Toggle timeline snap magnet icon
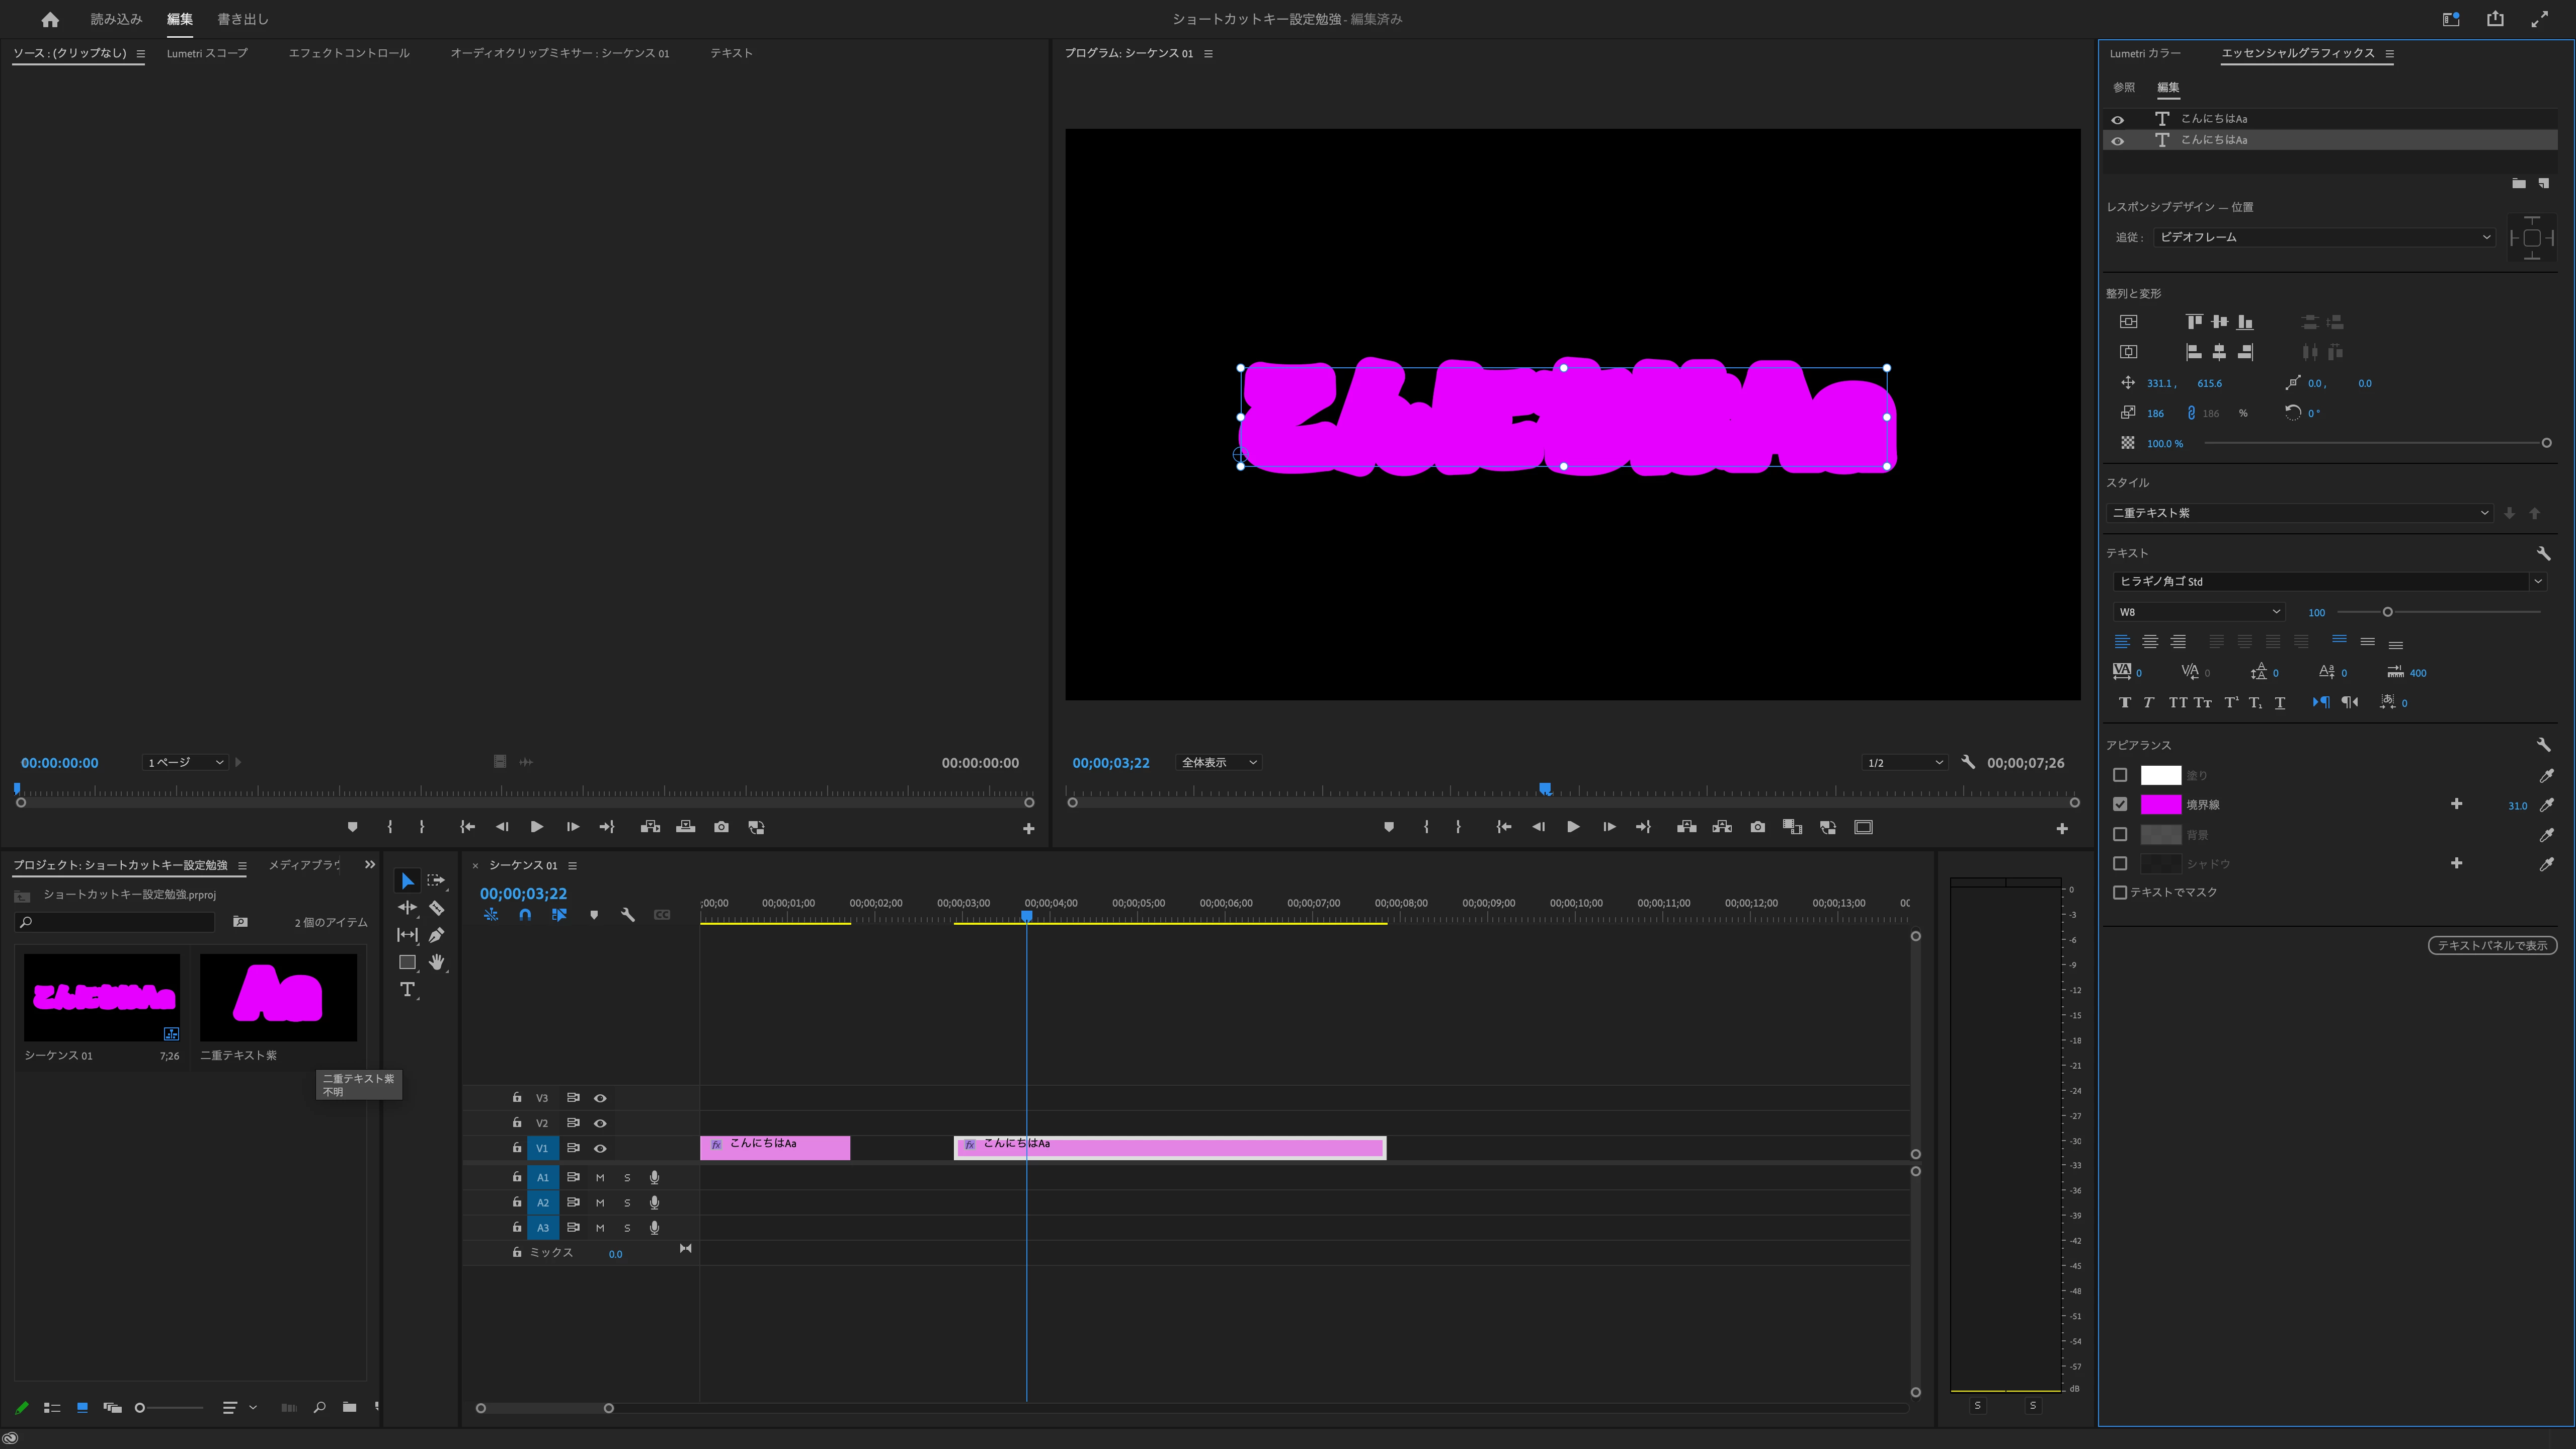Image resolution: width=2576 pixels, height=1449 pixels. pos(525,915)
